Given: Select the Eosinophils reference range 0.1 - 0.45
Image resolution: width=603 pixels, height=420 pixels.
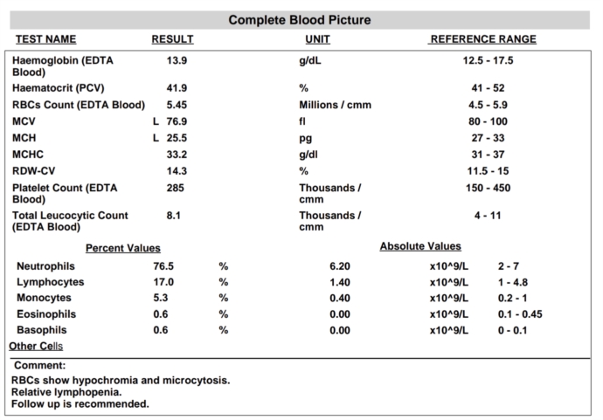Looking at the screenshot, I should point(520,314).
